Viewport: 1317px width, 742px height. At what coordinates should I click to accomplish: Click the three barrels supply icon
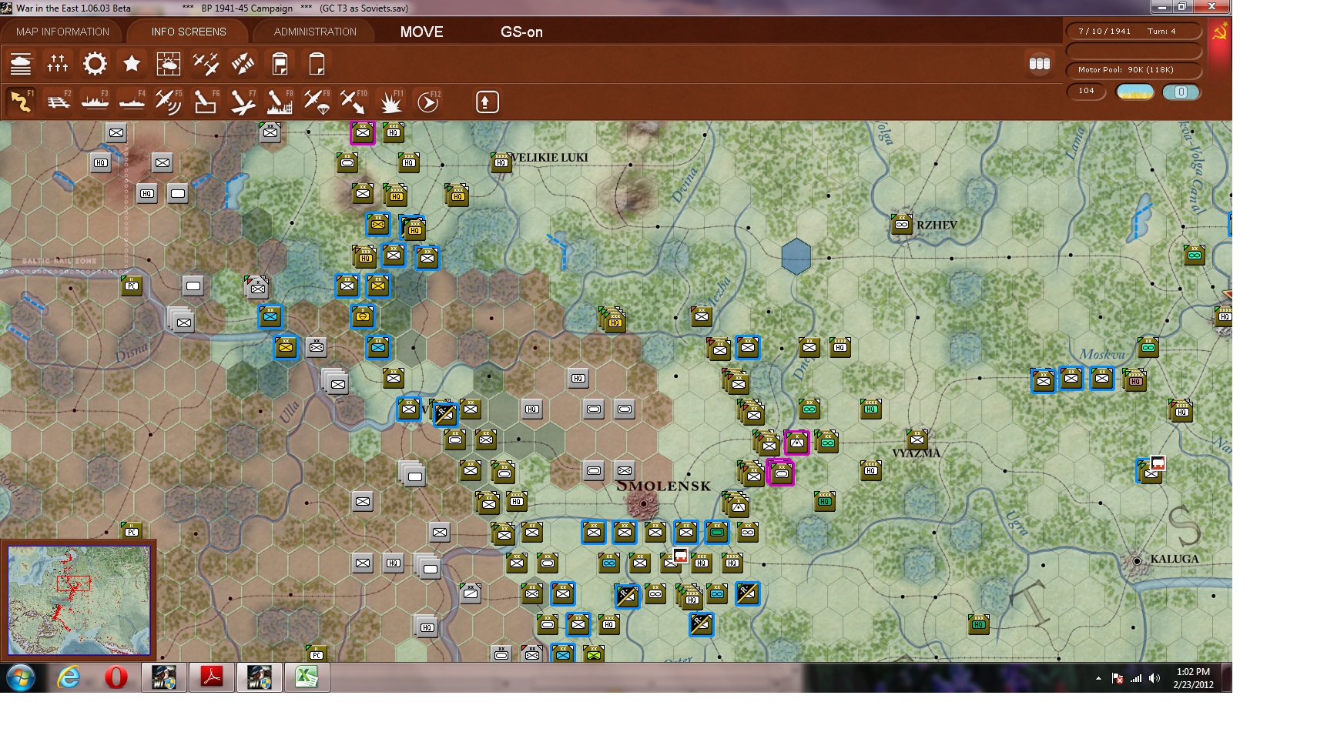click(x=1040, y=64)
